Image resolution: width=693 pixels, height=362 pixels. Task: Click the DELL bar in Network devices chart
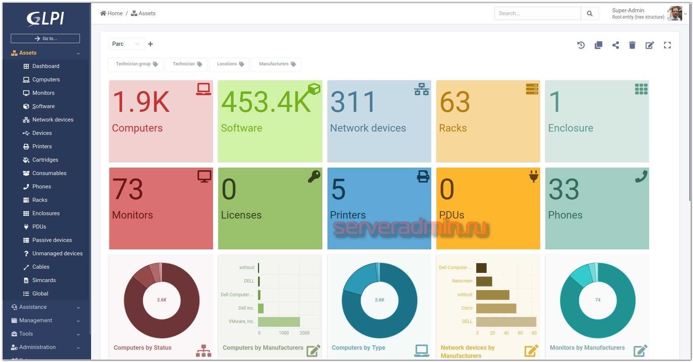[506, 321]
